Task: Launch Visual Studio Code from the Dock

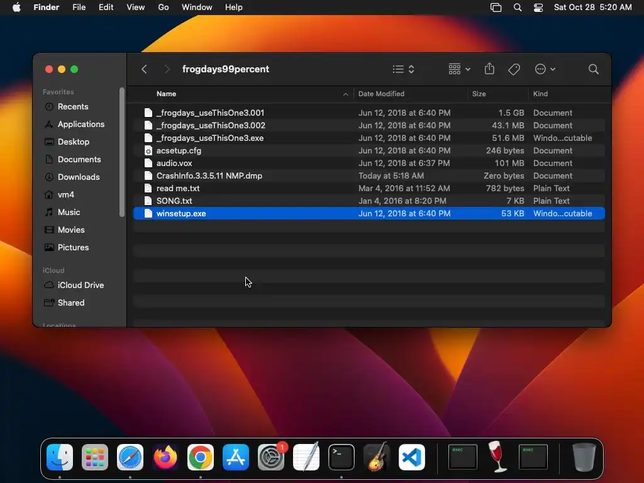Action: [x=412, y=457]
